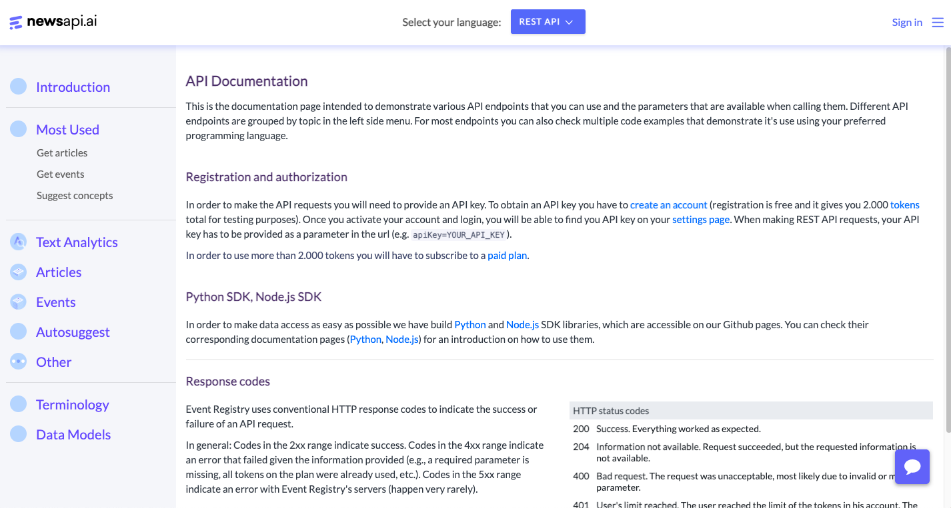Click the Articles section icon
This screenshot has width=951, height=508.
[x=19, y=272]
